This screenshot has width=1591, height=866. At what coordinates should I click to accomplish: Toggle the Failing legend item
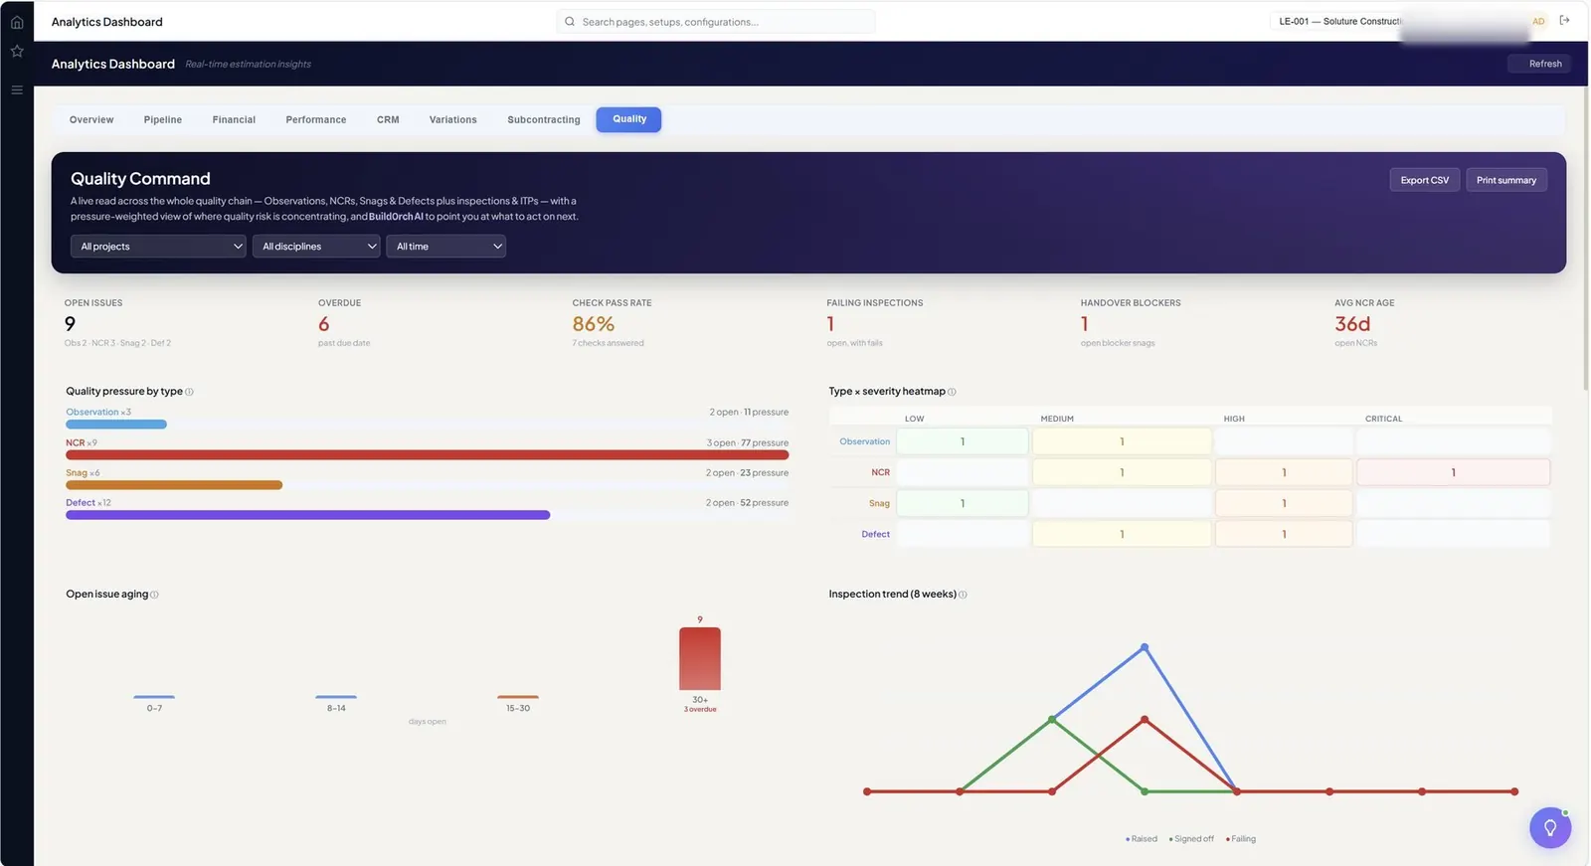point(1241,839)
